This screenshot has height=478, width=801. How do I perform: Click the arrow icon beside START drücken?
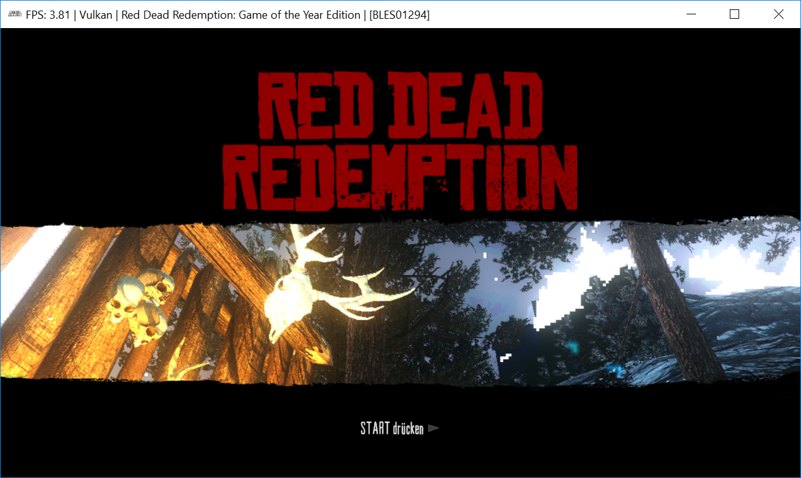[434, 429]
